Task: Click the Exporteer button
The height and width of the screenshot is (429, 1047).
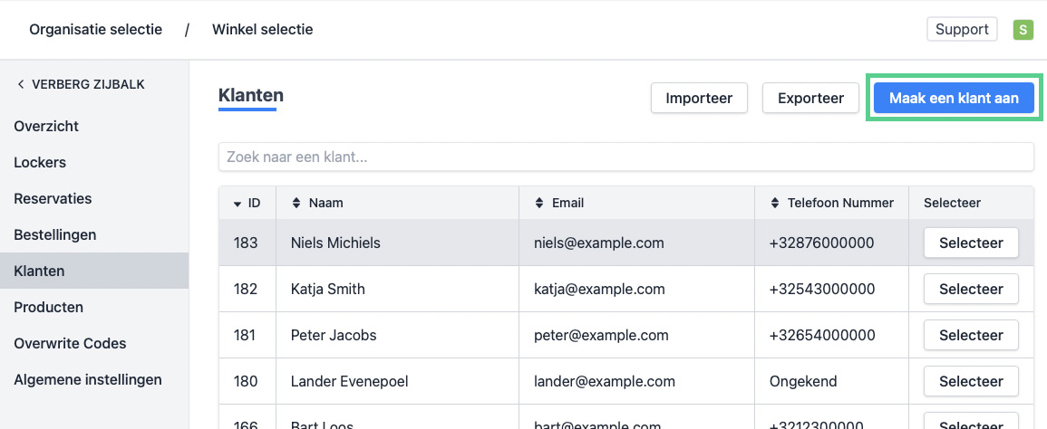Action: pyautogui.click(x=810, y=99)
